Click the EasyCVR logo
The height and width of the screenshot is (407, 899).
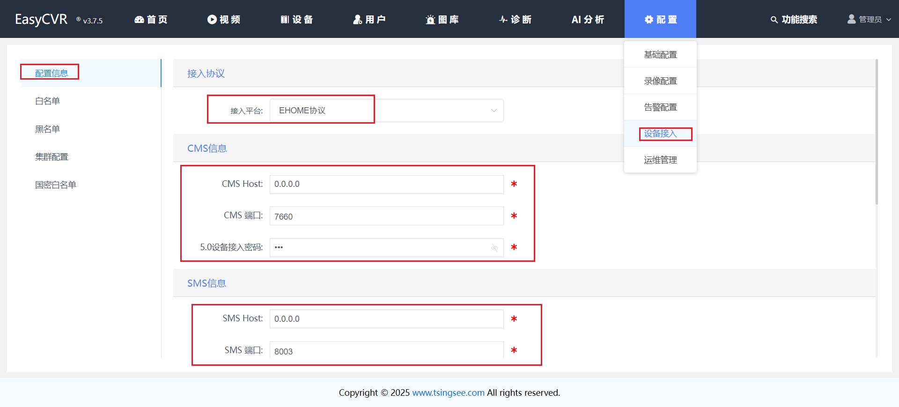[x=41, y=19]
